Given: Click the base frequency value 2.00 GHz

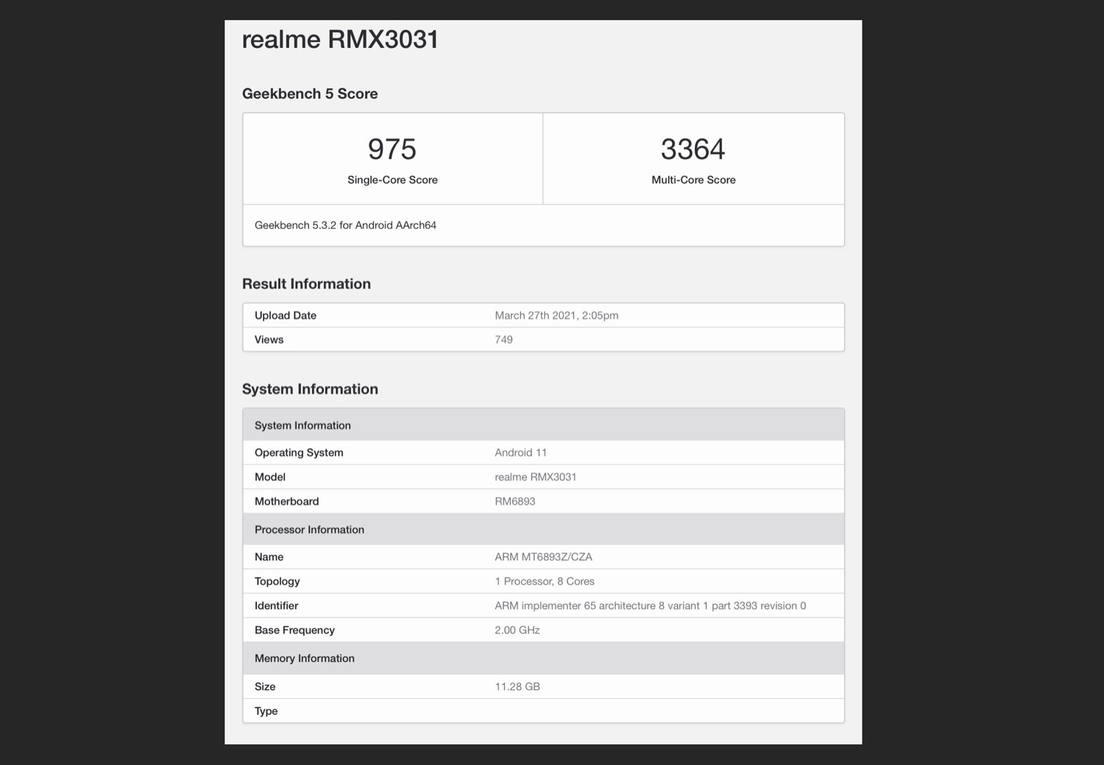Looking at the screenshot, I should click(517, 630).
